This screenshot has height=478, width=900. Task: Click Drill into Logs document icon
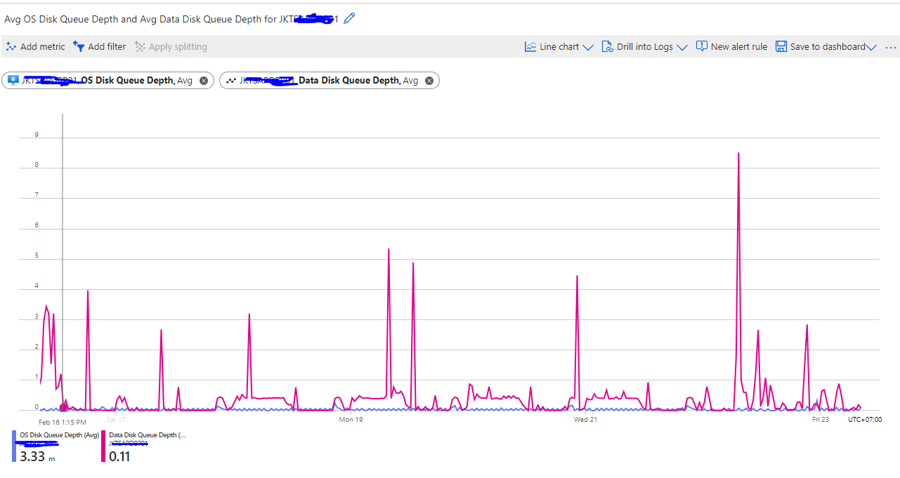coord(608,46)
